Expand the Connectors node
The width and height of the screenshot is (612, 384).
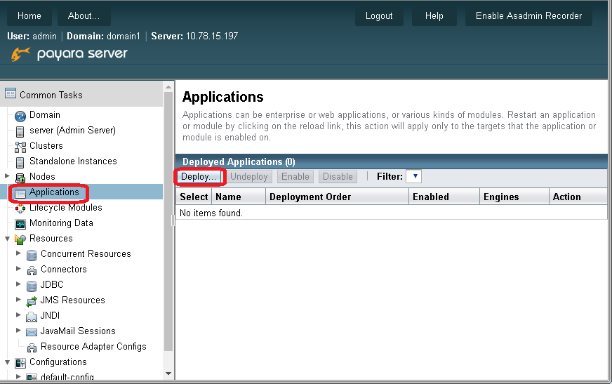coord(18,268)
